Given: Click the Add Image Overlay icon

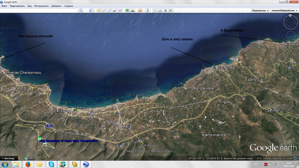Looking at the screenshot, I should [115, 11].
